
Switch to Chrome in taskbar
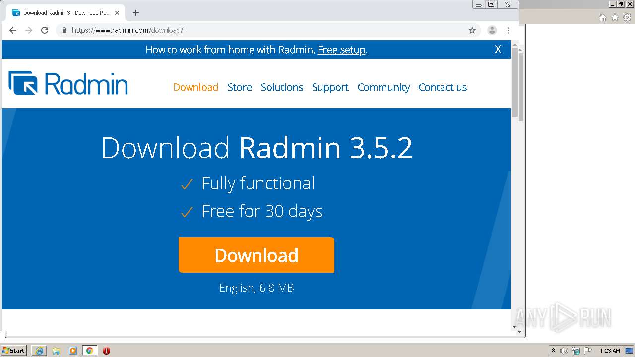click(89, 351)
